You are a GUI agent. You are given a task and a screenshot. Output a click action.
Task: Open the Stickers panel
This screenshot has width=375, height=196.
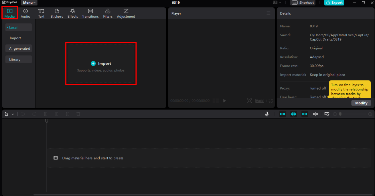coord(57,13)
